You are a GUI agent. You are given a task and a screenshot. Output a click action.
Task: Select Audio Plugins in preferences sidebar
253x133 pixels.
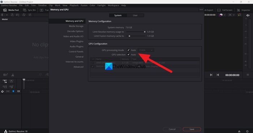tap(77, 46)
